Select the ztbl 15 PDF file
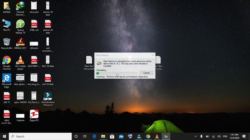The width and height of the screenshot is (250, 140). (x=7, y=98)
